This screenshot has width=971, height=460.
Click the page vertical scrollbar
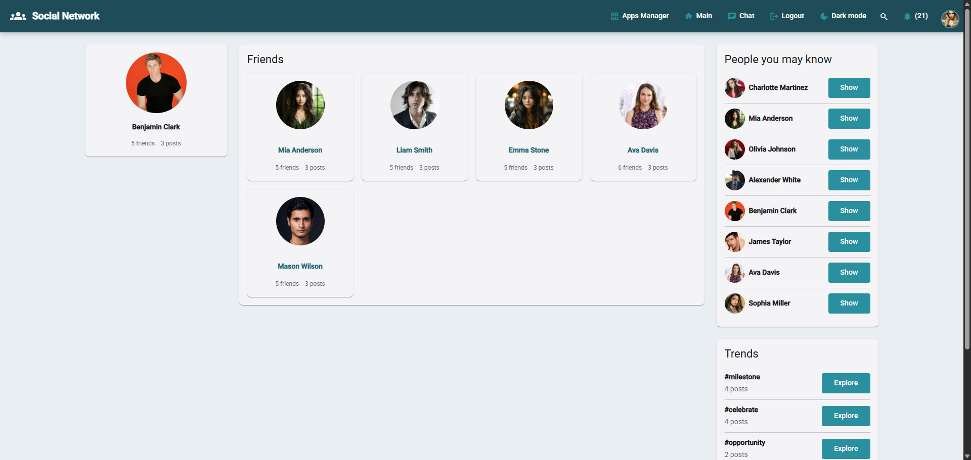(967, 179)
